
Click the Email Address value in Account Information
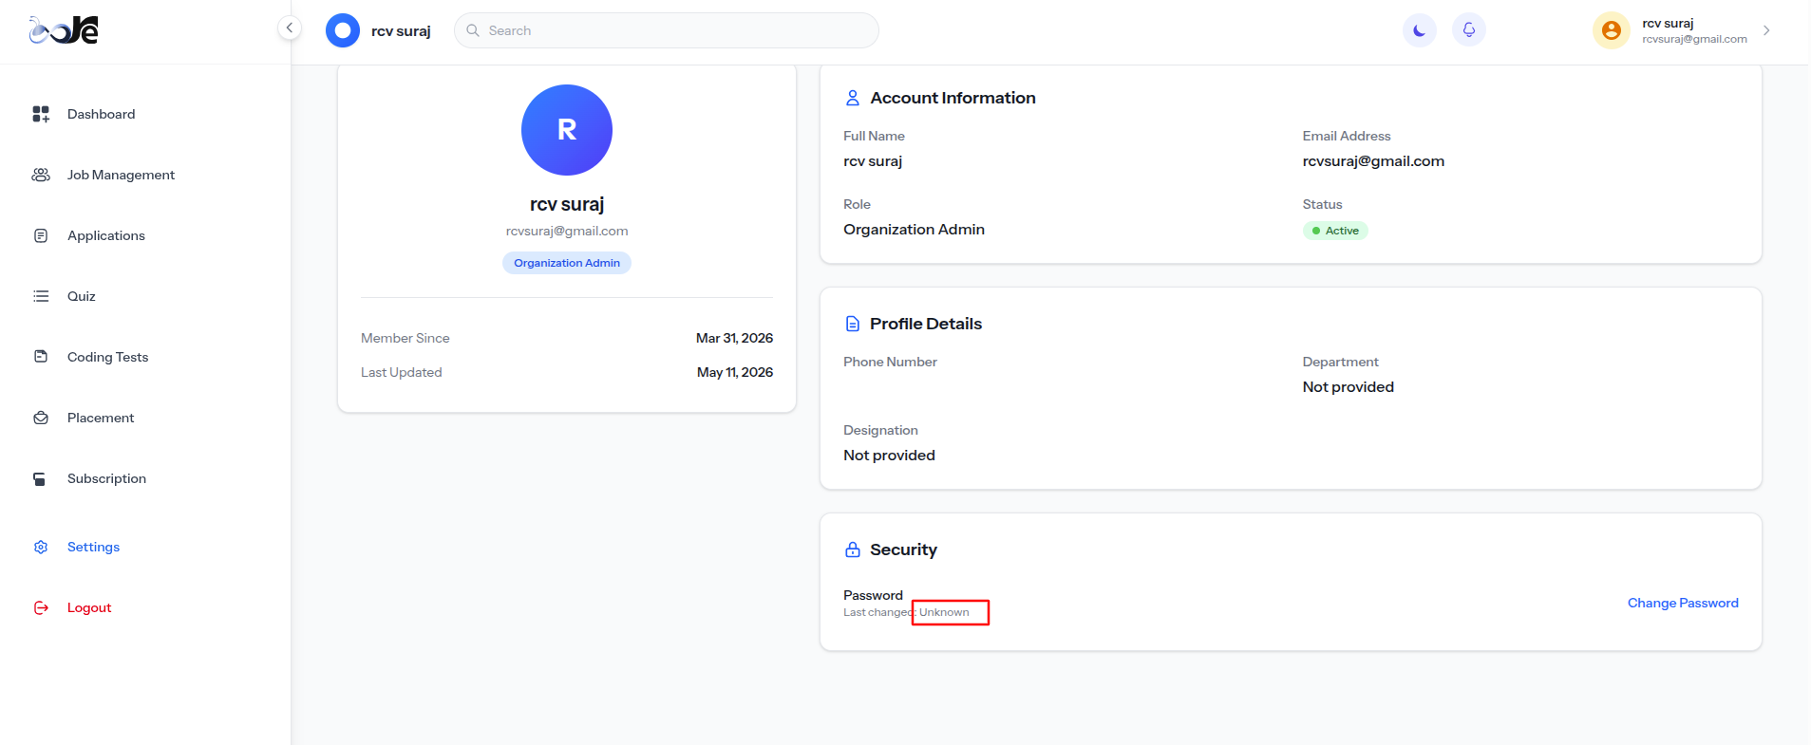1373,161
